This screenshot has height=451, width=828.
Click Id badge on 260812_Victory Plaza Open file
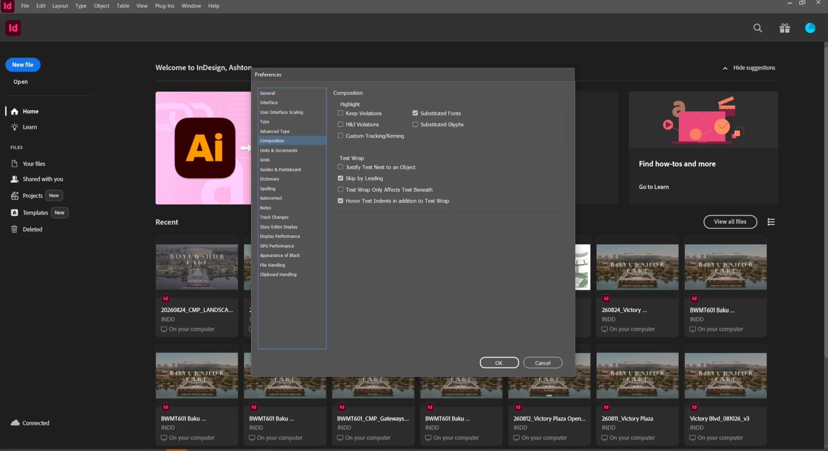point(518,407)
